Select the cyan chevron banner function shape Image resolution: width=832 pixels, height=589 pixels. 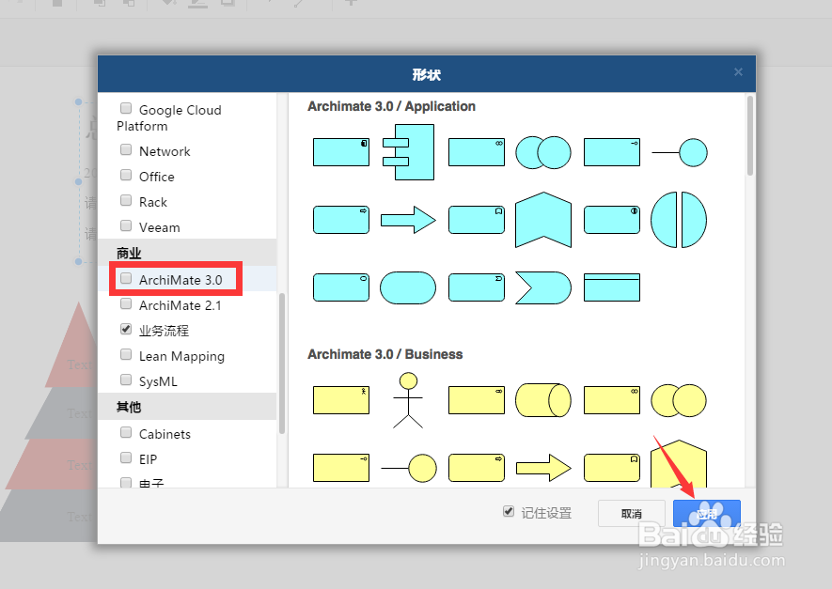click(x=543, y=220)
